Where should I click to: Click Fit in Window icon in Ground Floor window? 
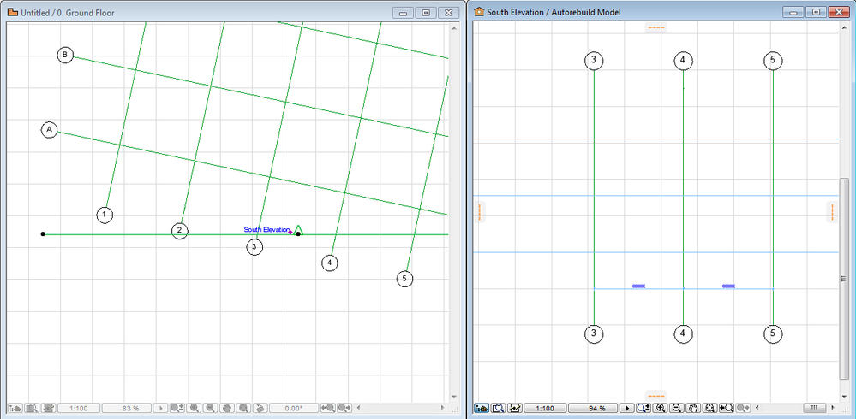point(243,408)
